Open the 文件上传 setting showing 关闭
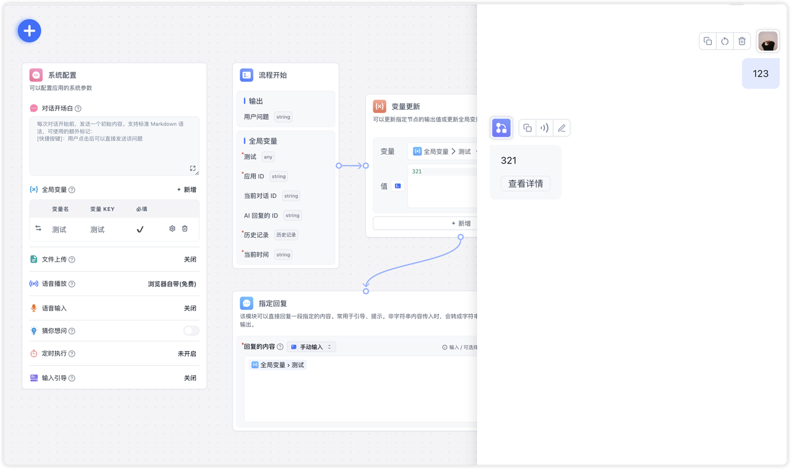Screen dimensions: 791x469 pyautogui.click(x=190, y=260)
